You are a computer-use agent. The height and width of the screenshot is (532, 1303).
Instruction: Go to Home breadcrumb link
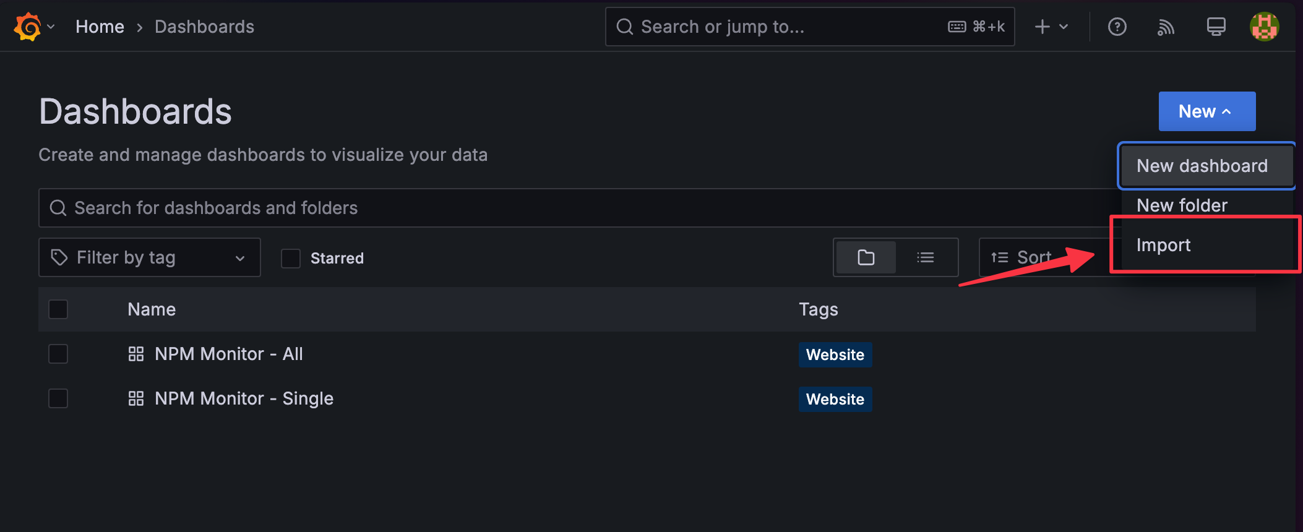[100, 27]
